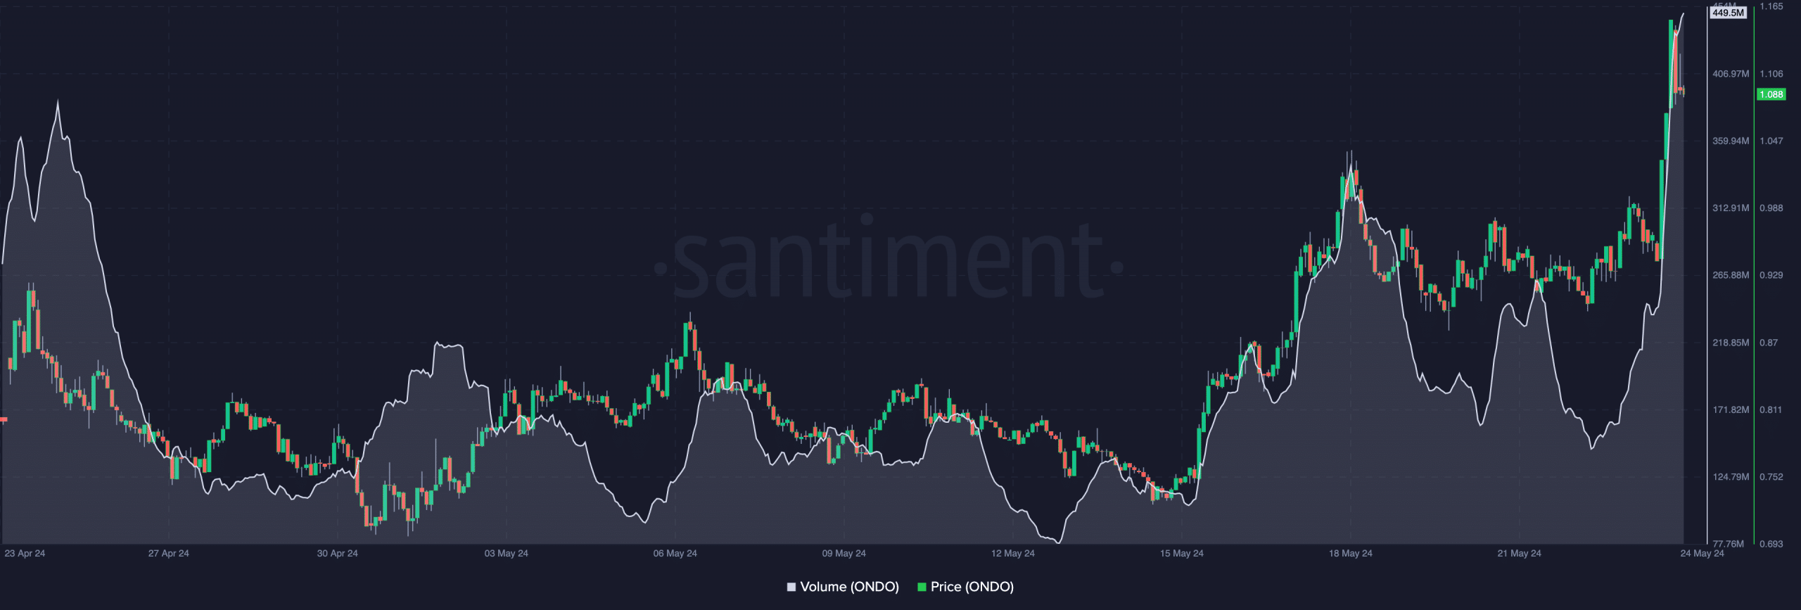Click the 0.811 price axis label
The height and width of the screenshot is (610, 1801).
click(x=1771, y=409)
